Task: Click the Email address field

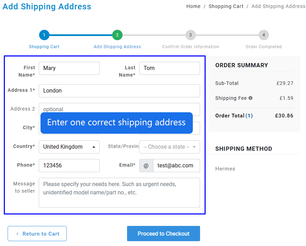Action: (x=177, y=166)
